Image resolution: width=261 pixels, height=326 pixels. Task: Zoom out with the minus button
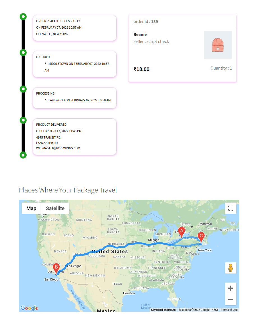[231, 300]
